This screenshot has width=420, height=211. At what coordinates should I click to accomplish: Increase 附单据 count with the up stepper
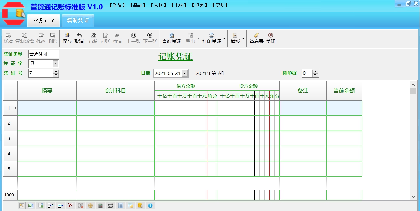click(315, 72)
